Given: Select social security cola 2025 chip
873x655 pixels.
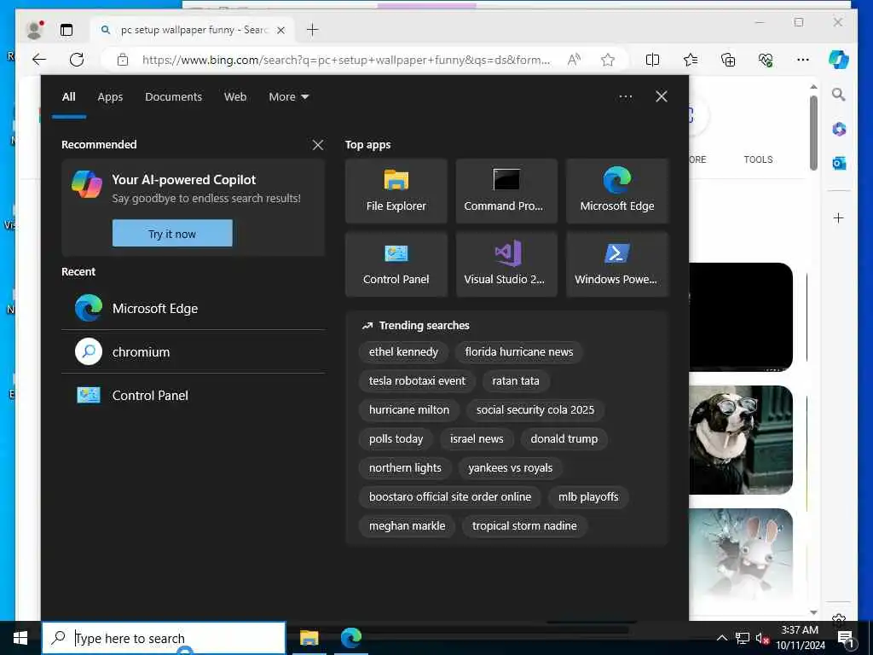Looking at the screenshot, I should click(535, 410).
